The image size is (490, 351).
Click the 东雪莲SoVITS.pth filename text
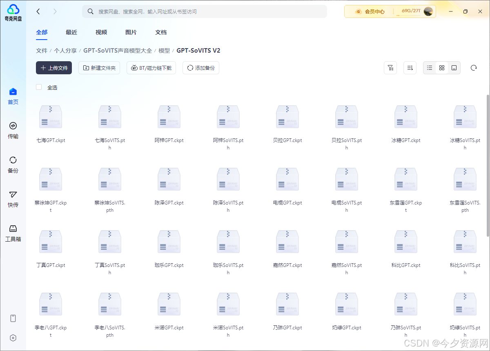pyautogui.click(x=465, y=206)
